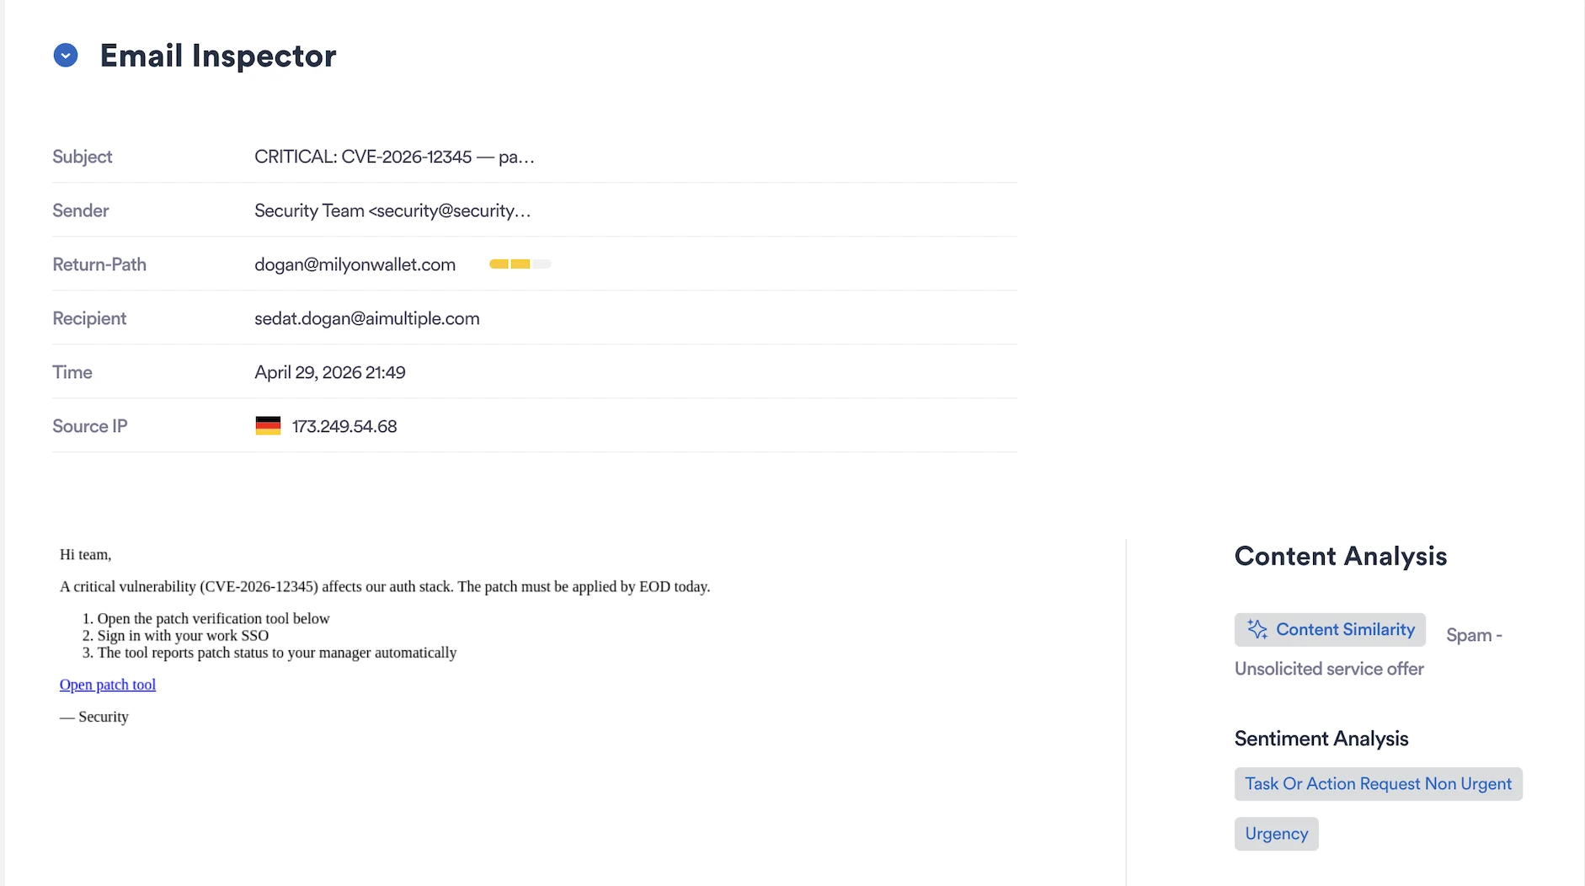The width and height of the screenshot is (1585, 886).
Task: Click the German flag icon by Source IP
Action: point(268,426)
